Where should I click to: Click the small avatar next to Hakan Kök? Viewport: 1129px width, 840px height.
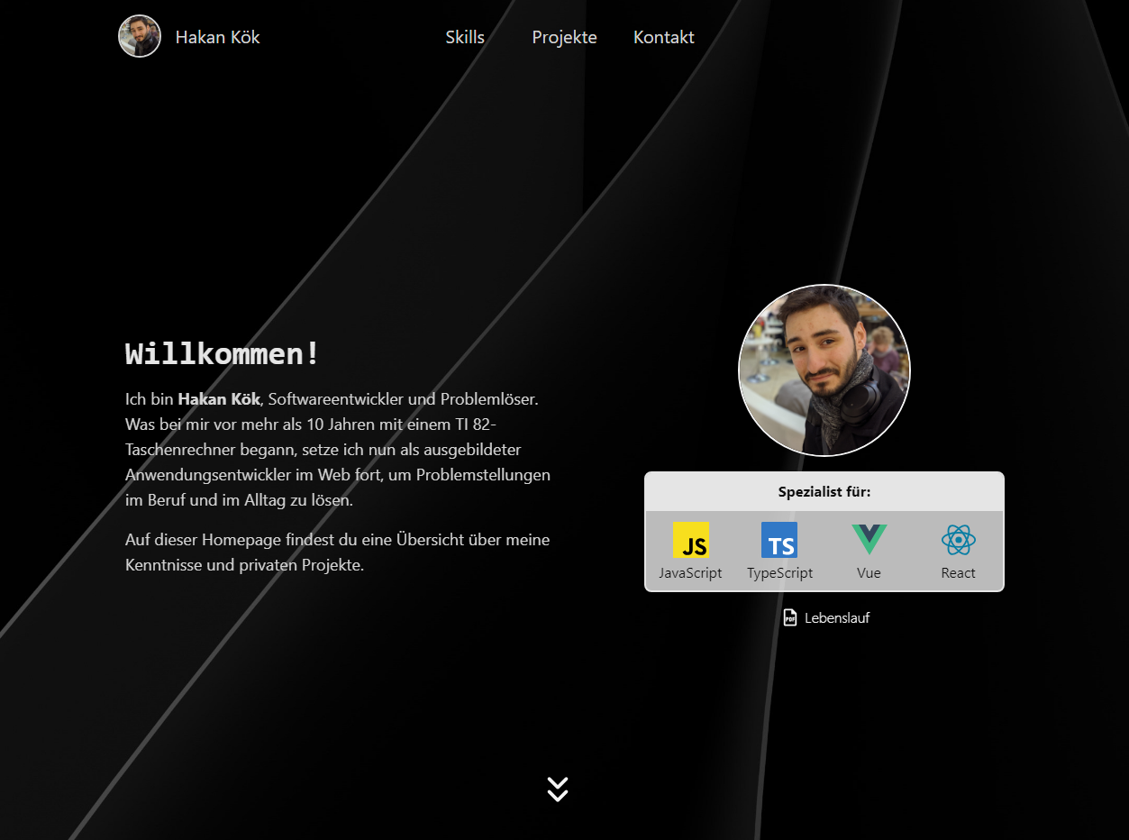coord(140,36)
